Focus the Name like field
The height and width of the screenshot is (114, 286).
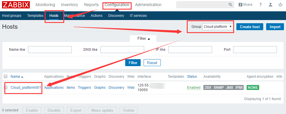pos(50,50)
